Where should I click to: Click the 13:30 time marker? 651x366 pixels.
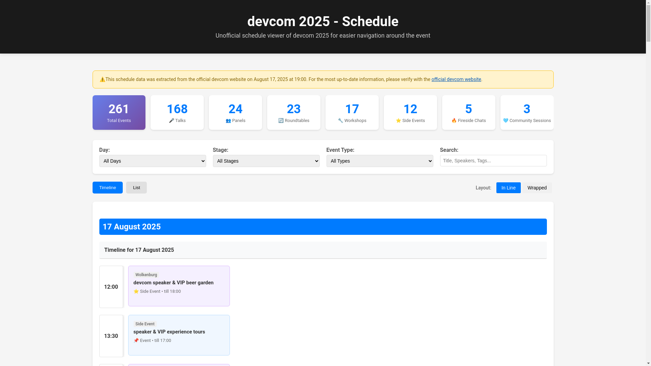(111, 336)
